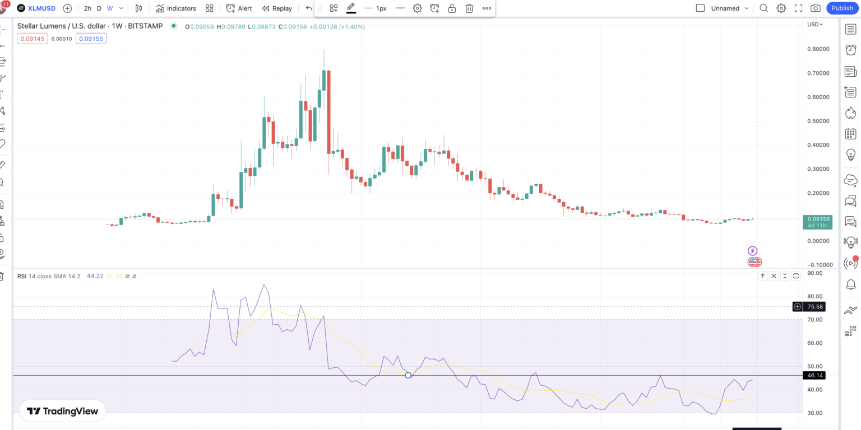This screenshot has width=861, height=430.
Task: Click the plus button beside 75.58 on RSI scale
Action: [798, 307]
